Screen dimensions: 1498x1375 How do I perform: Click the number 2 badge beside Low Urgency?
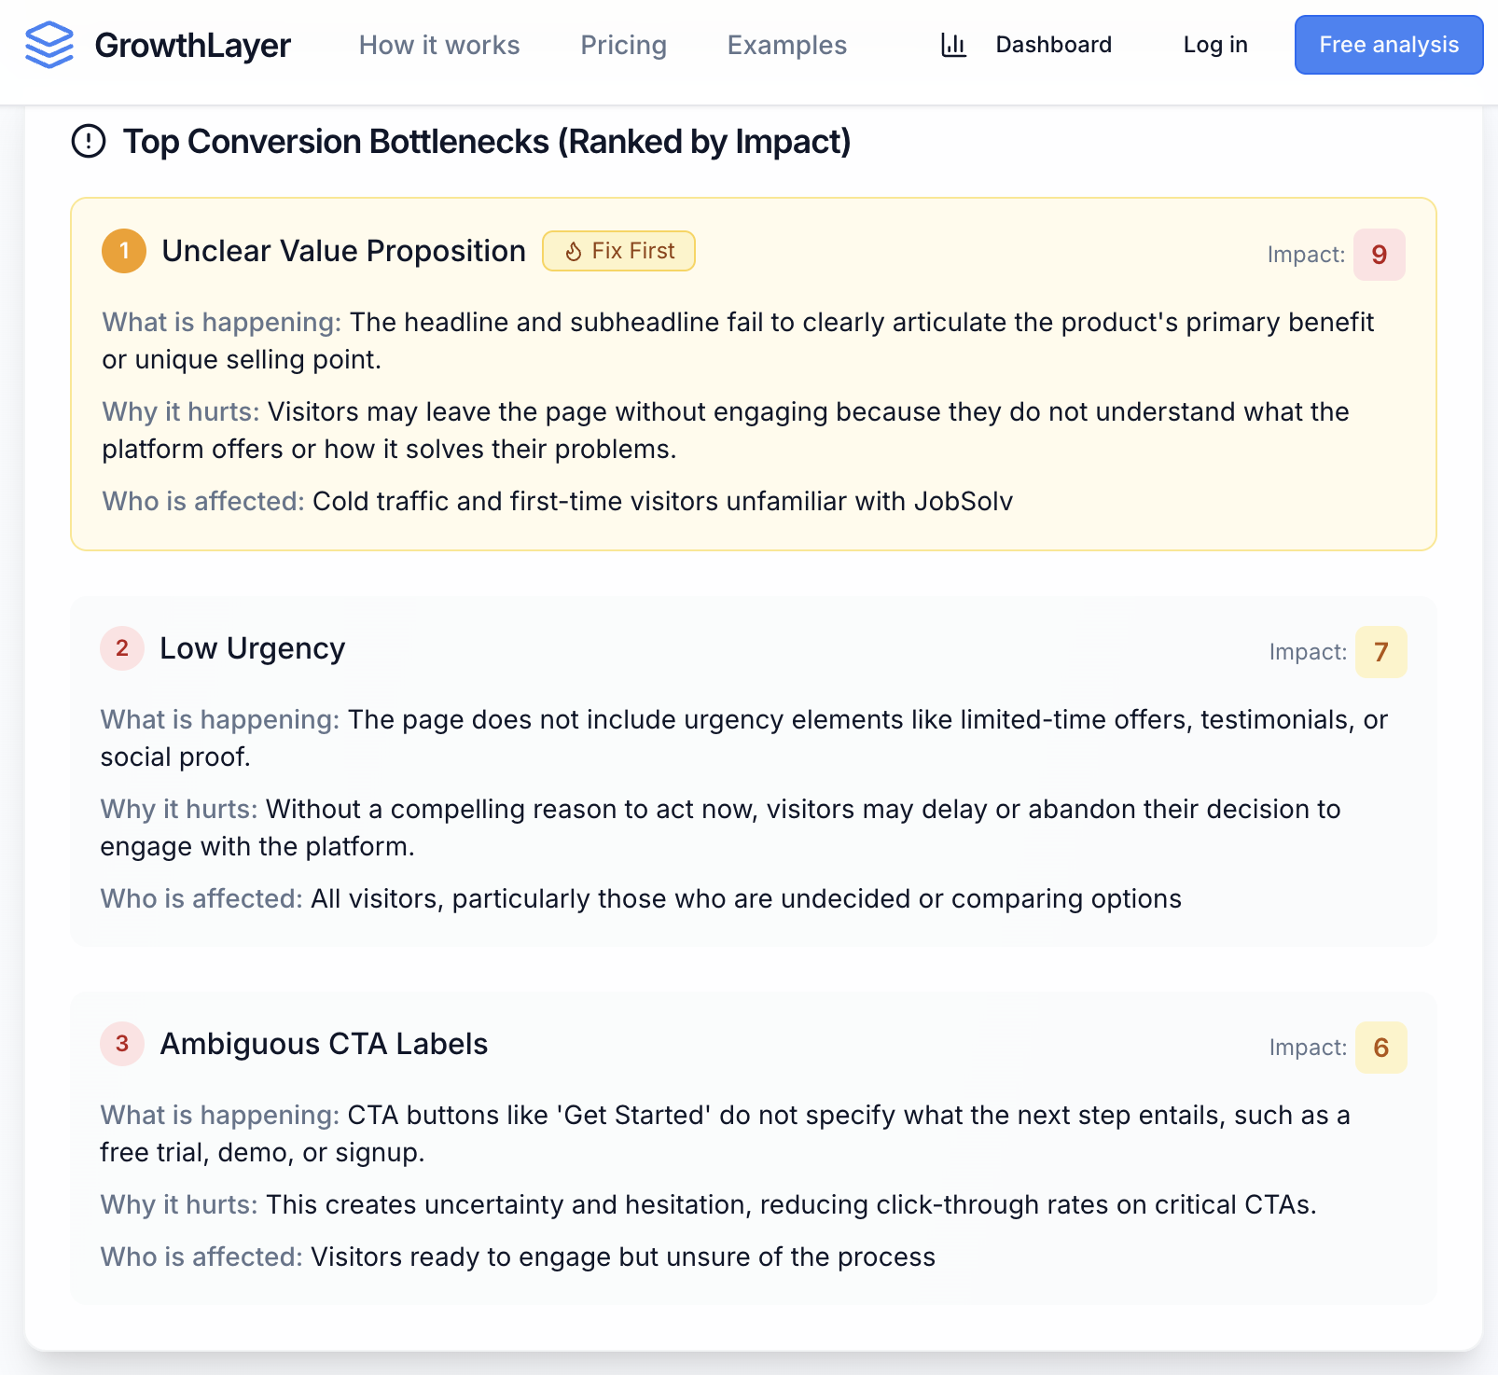pos(121,648)
